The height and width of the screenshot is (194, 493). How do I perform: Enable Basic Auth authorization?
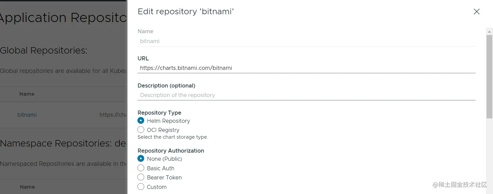pyautogui.click(x=141, y=168)
